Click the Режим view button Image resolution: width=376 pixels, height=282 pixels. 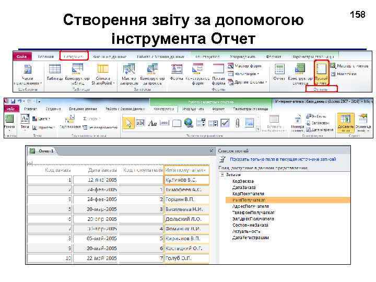point(9,122)
